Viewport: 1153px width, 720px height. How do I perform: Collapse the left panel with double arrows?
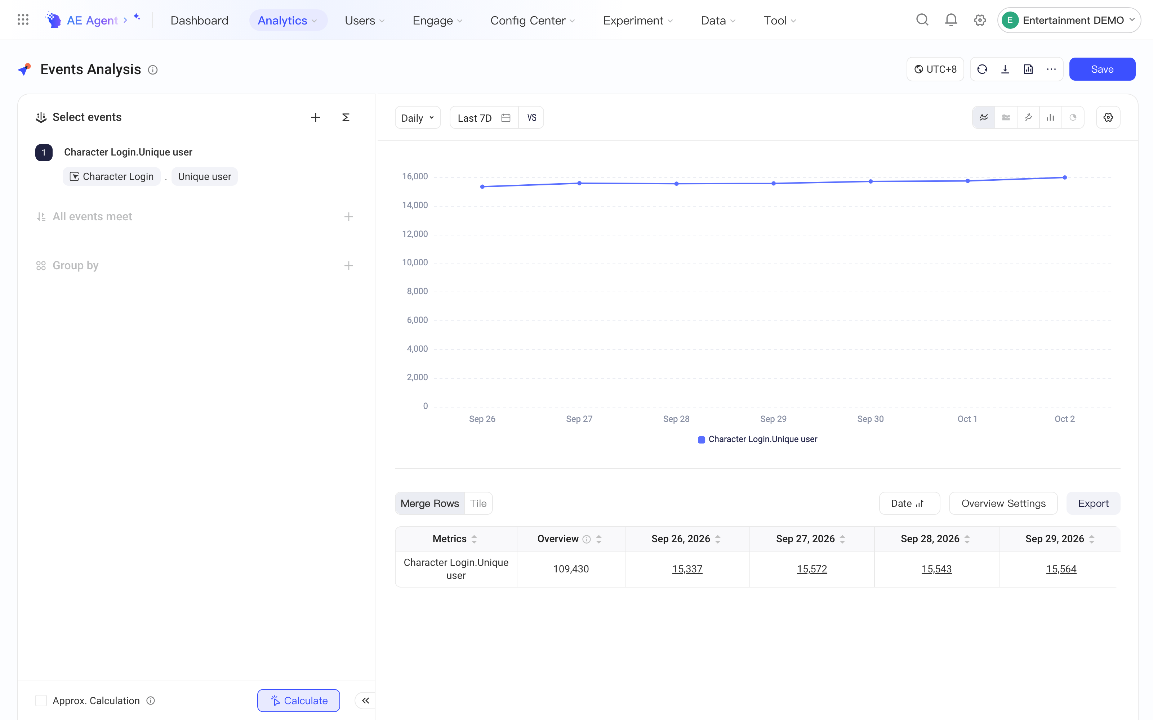(x=365, y=701)
